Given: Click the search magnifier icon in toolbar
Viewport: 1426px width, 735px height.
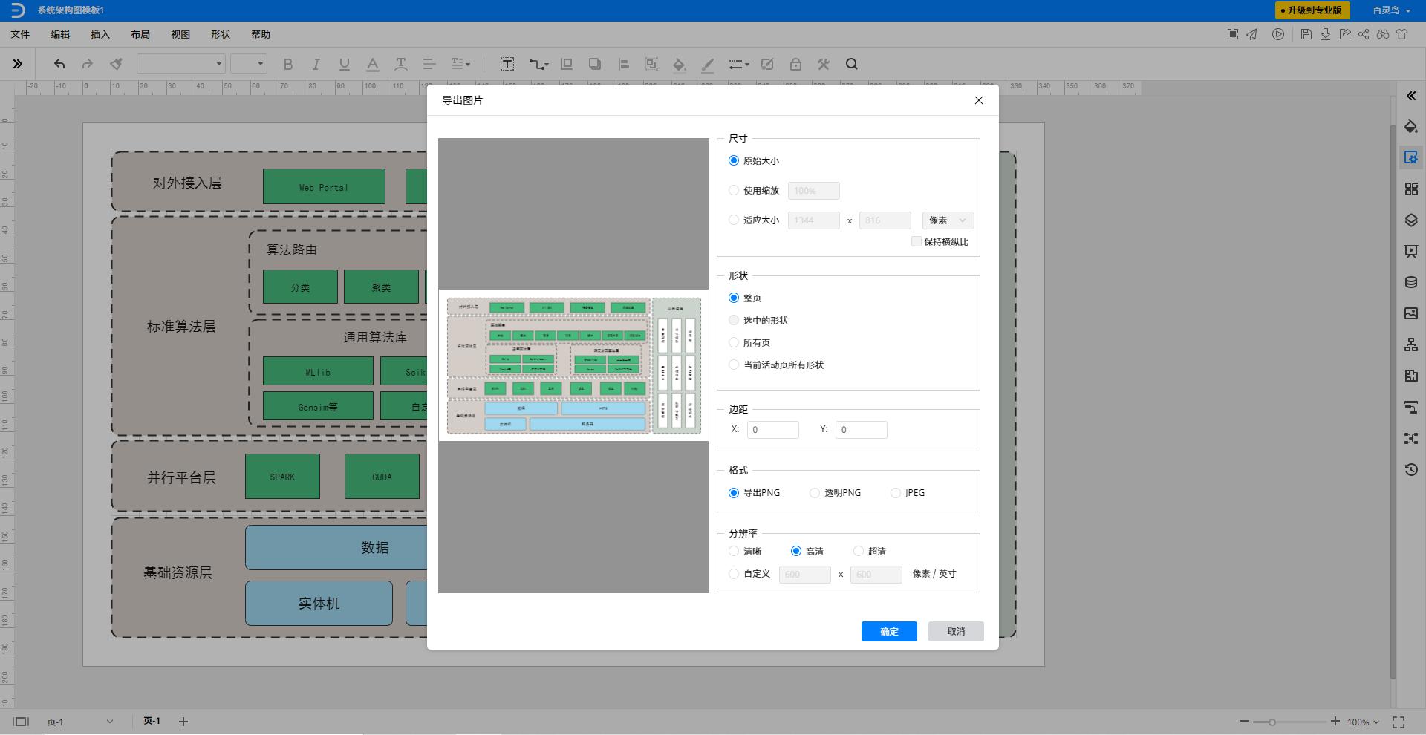Looking at the screenshot, I should coord(852,65).
